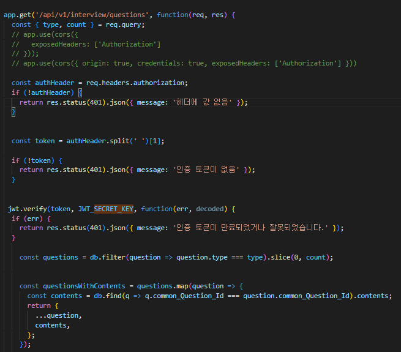Click the 'if (err)' condition
Viewport: 401px width, 352px height.
[27, 219]
